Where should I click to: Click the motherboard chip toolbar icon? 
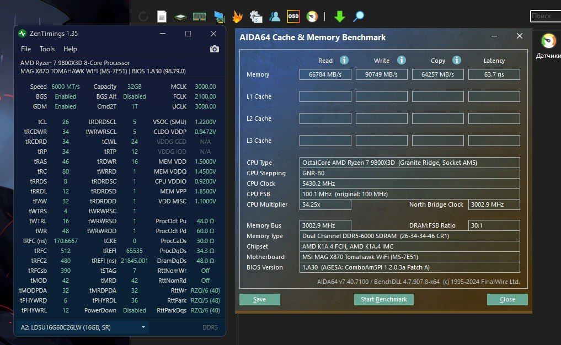pos(180,17)
